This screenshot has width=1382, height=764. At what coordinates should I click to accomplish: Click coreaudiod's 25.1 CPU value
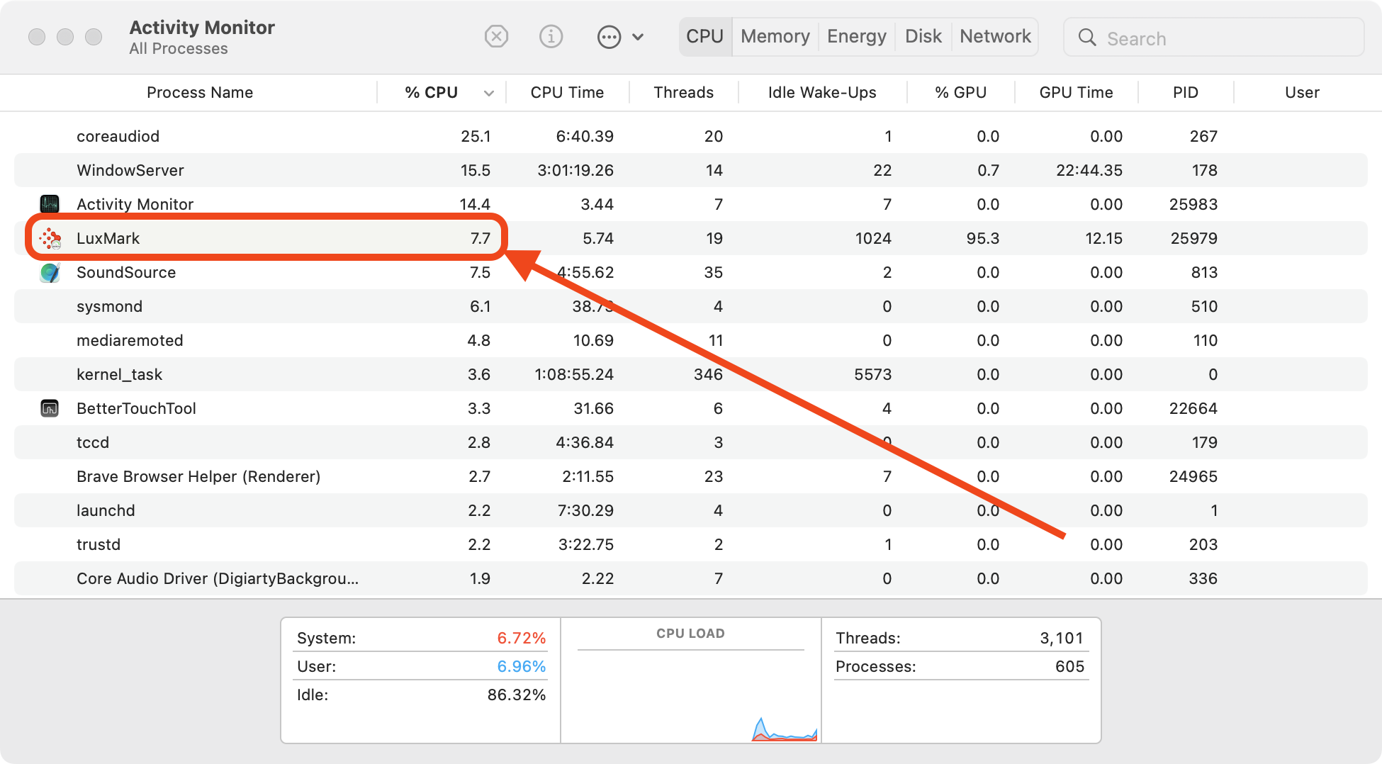point(476,136)
